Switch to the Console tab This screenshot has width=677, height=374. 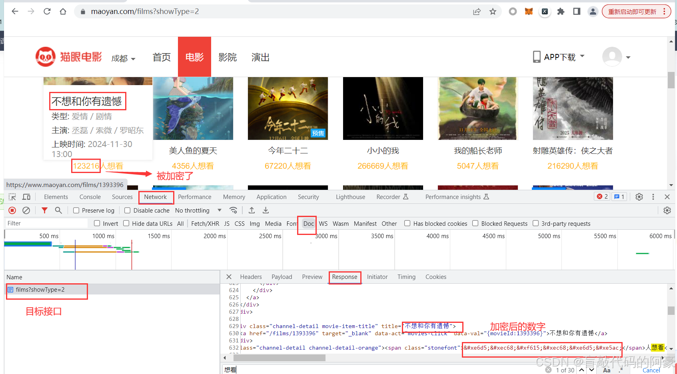90,197
